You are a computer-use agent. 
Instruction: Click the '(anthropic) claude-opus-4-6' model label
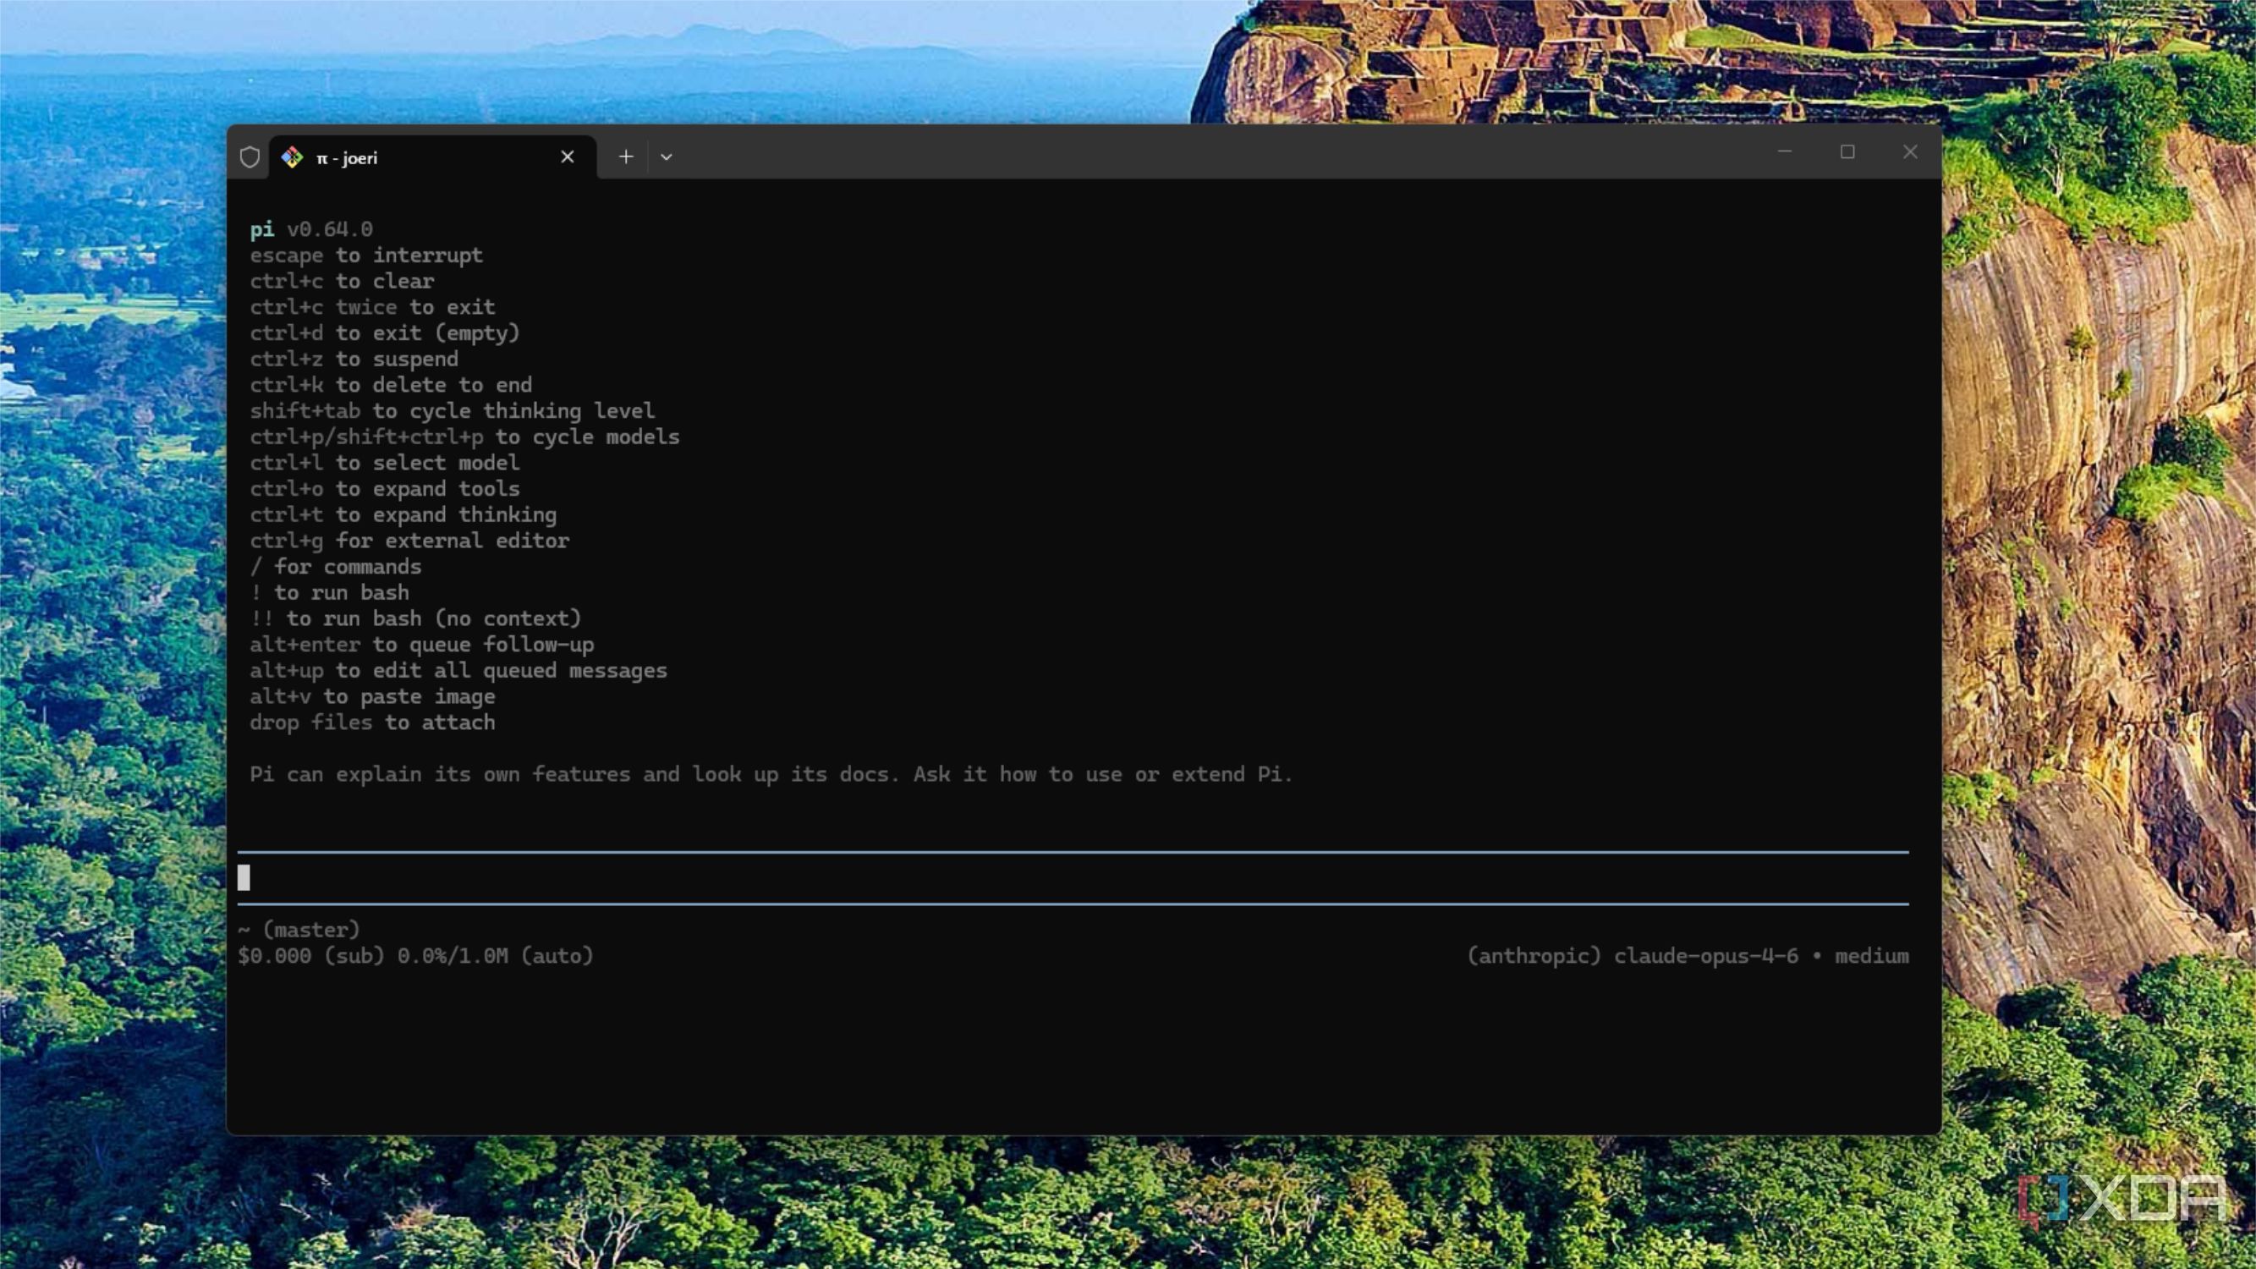coord(1633,956)
